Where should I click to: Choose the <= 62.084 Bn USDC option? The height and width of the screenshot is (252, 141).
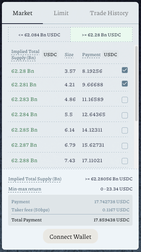tap(39, 34)
